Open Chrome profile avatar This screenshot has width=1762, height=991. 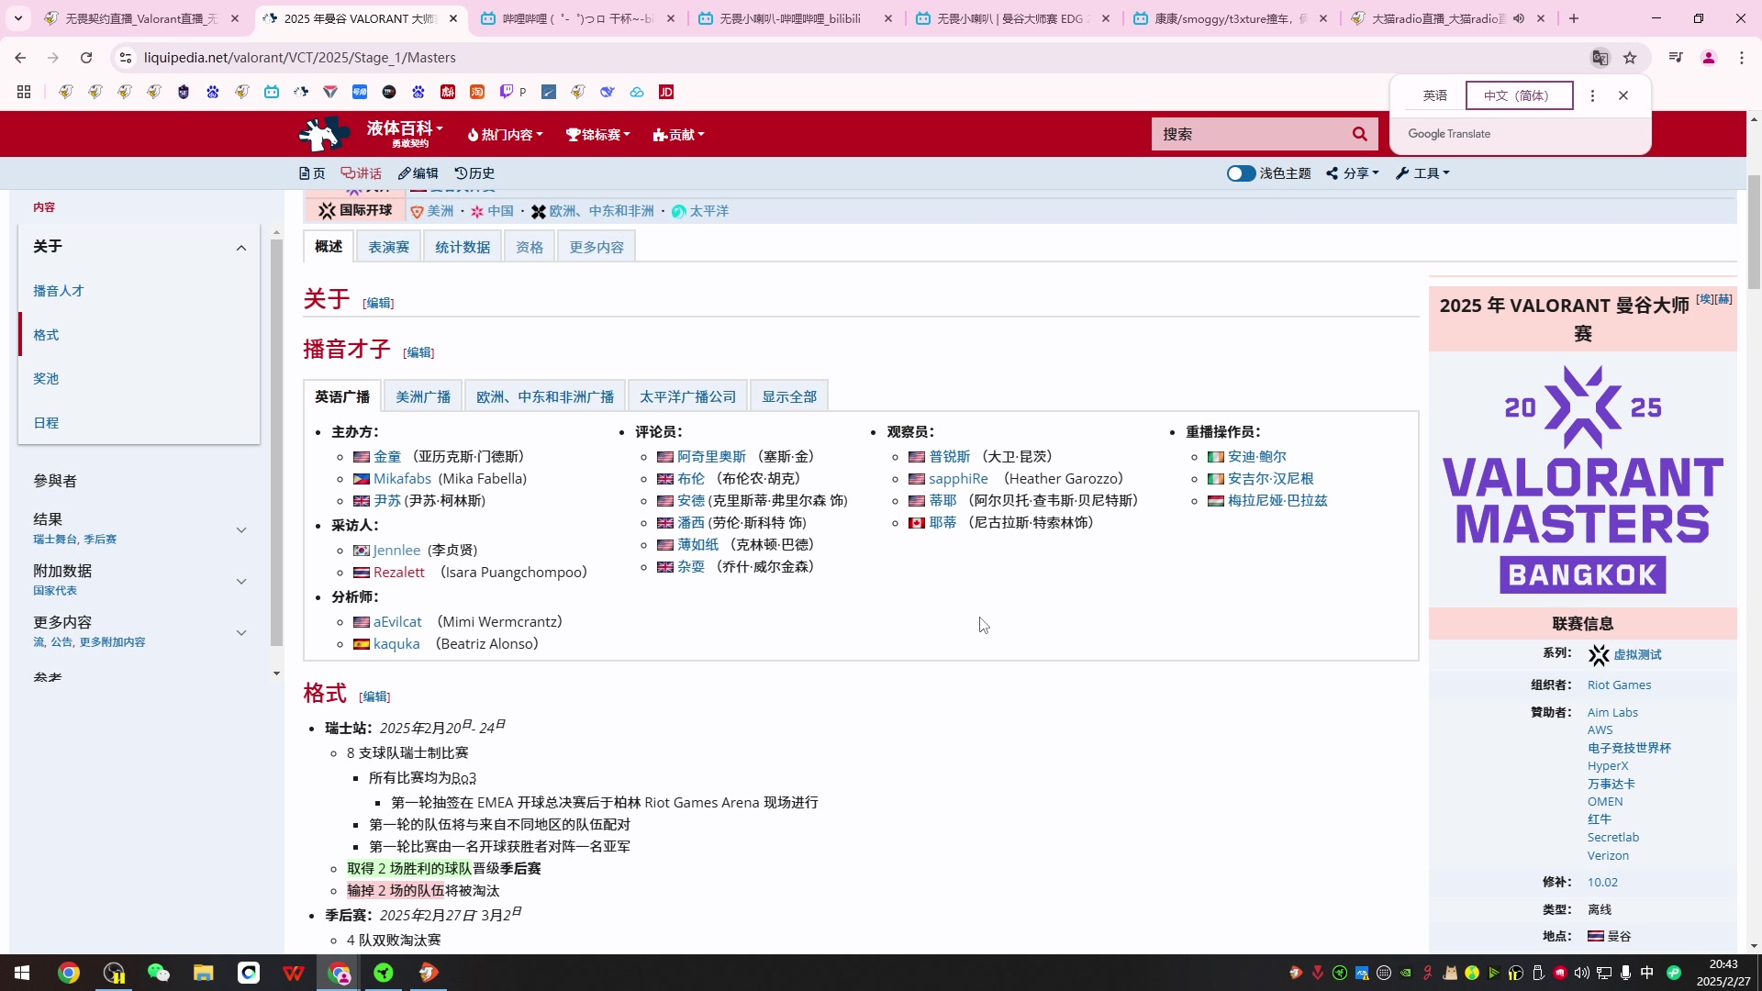pos(1709,58)
